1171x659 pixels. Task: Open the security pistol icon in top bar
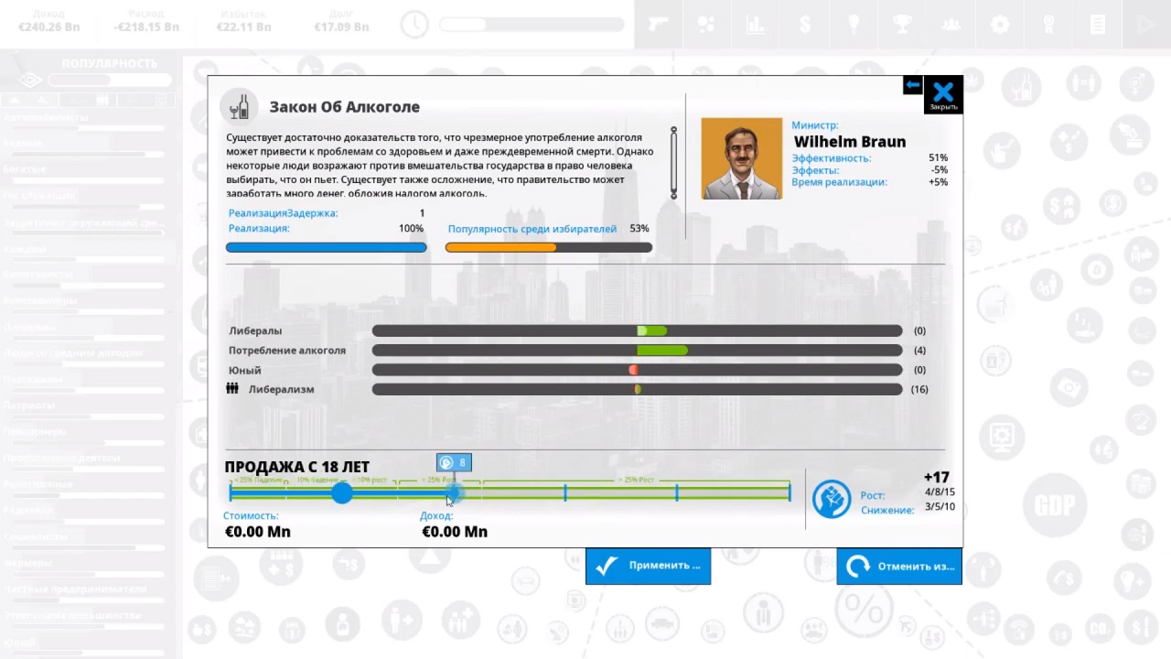(x=657, y=25)
